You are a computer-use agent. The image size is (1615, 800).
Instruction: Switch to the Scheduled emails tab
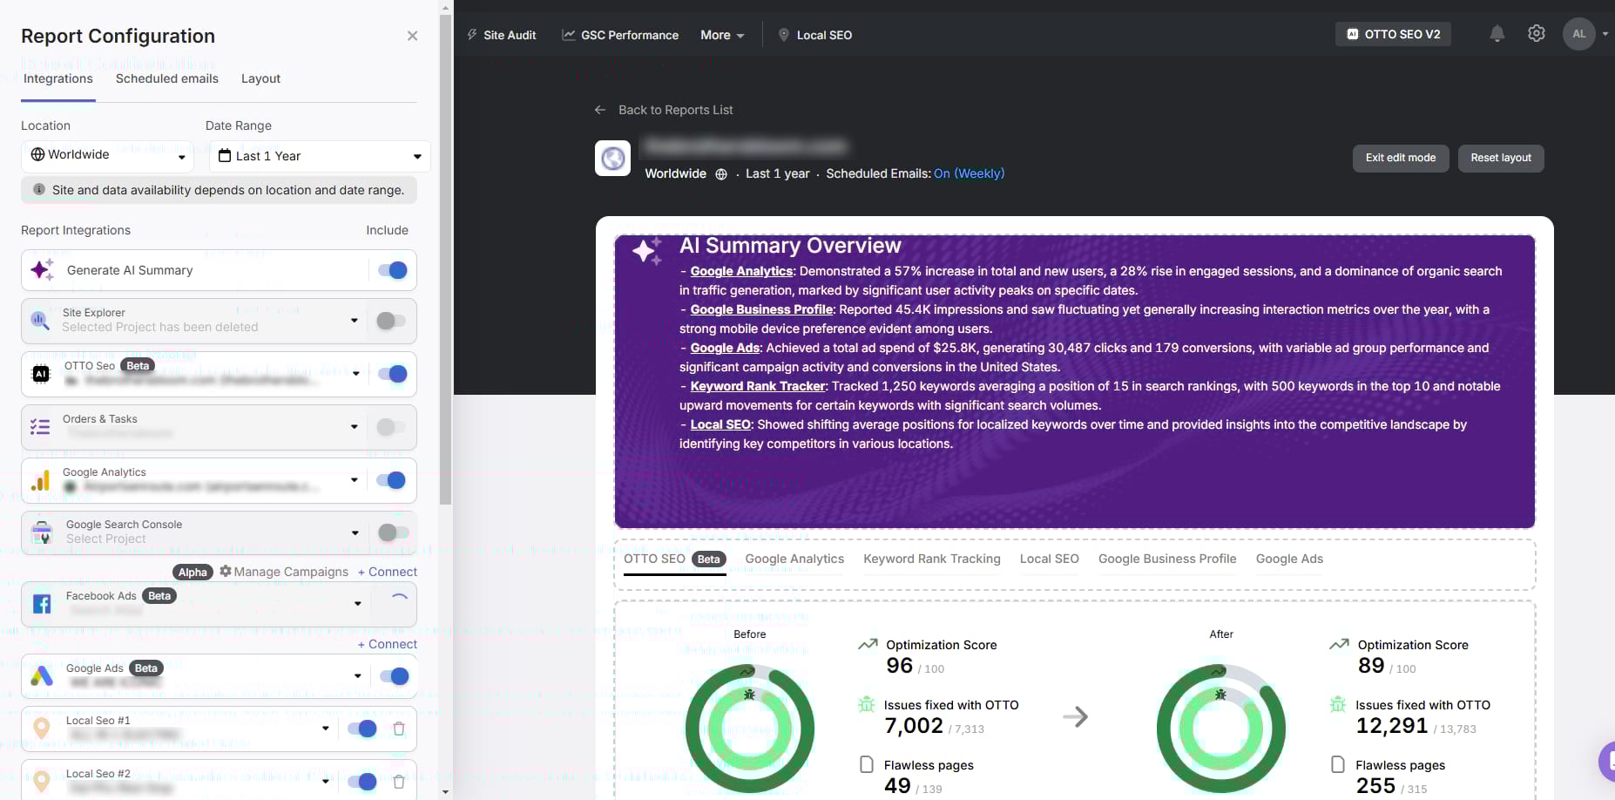[x=166, y=78]
